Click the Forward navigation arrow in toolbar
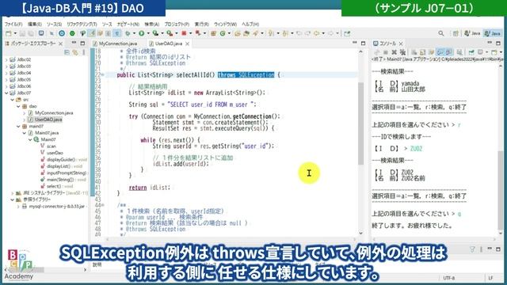Screen dimensions: 507x285 330,33
